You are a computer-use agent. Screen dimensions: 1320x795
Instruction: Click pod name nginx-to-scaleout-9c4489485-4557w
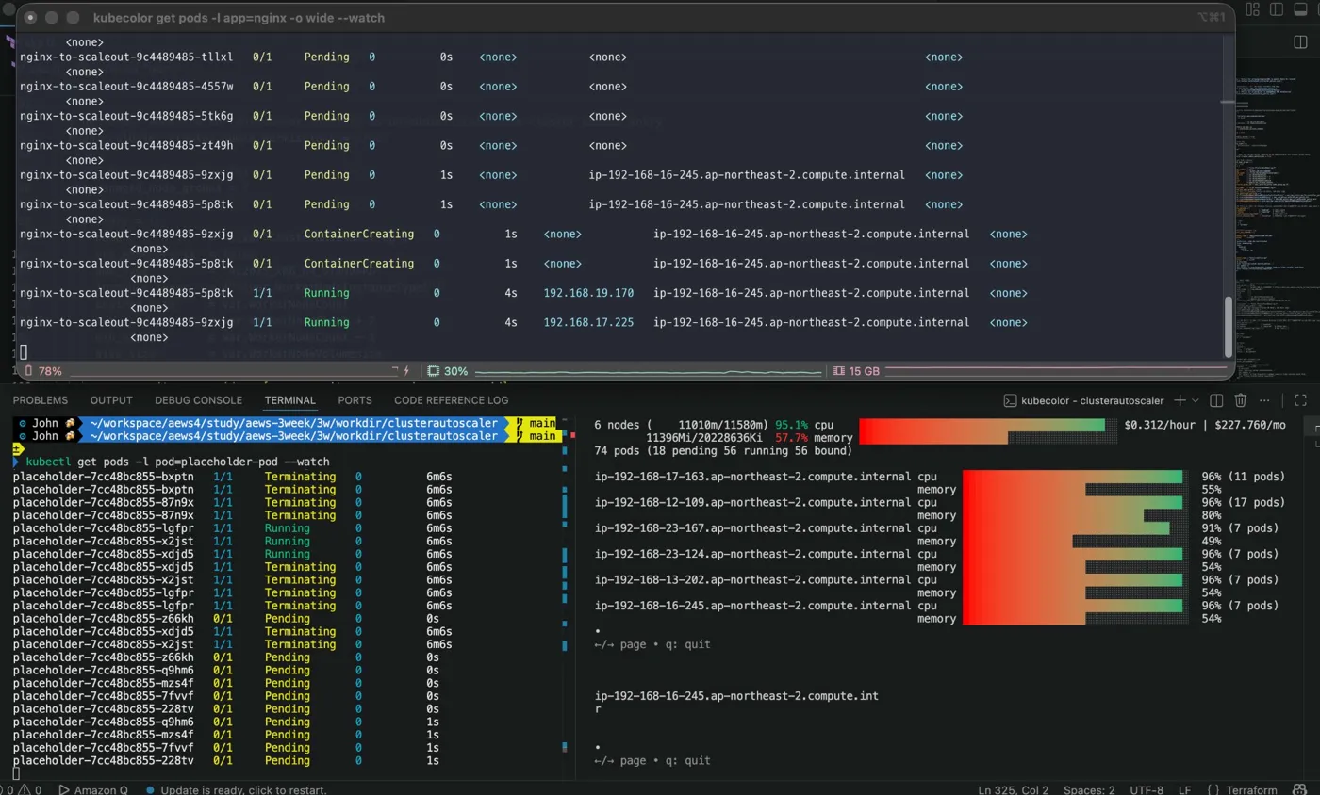point(126,86)
